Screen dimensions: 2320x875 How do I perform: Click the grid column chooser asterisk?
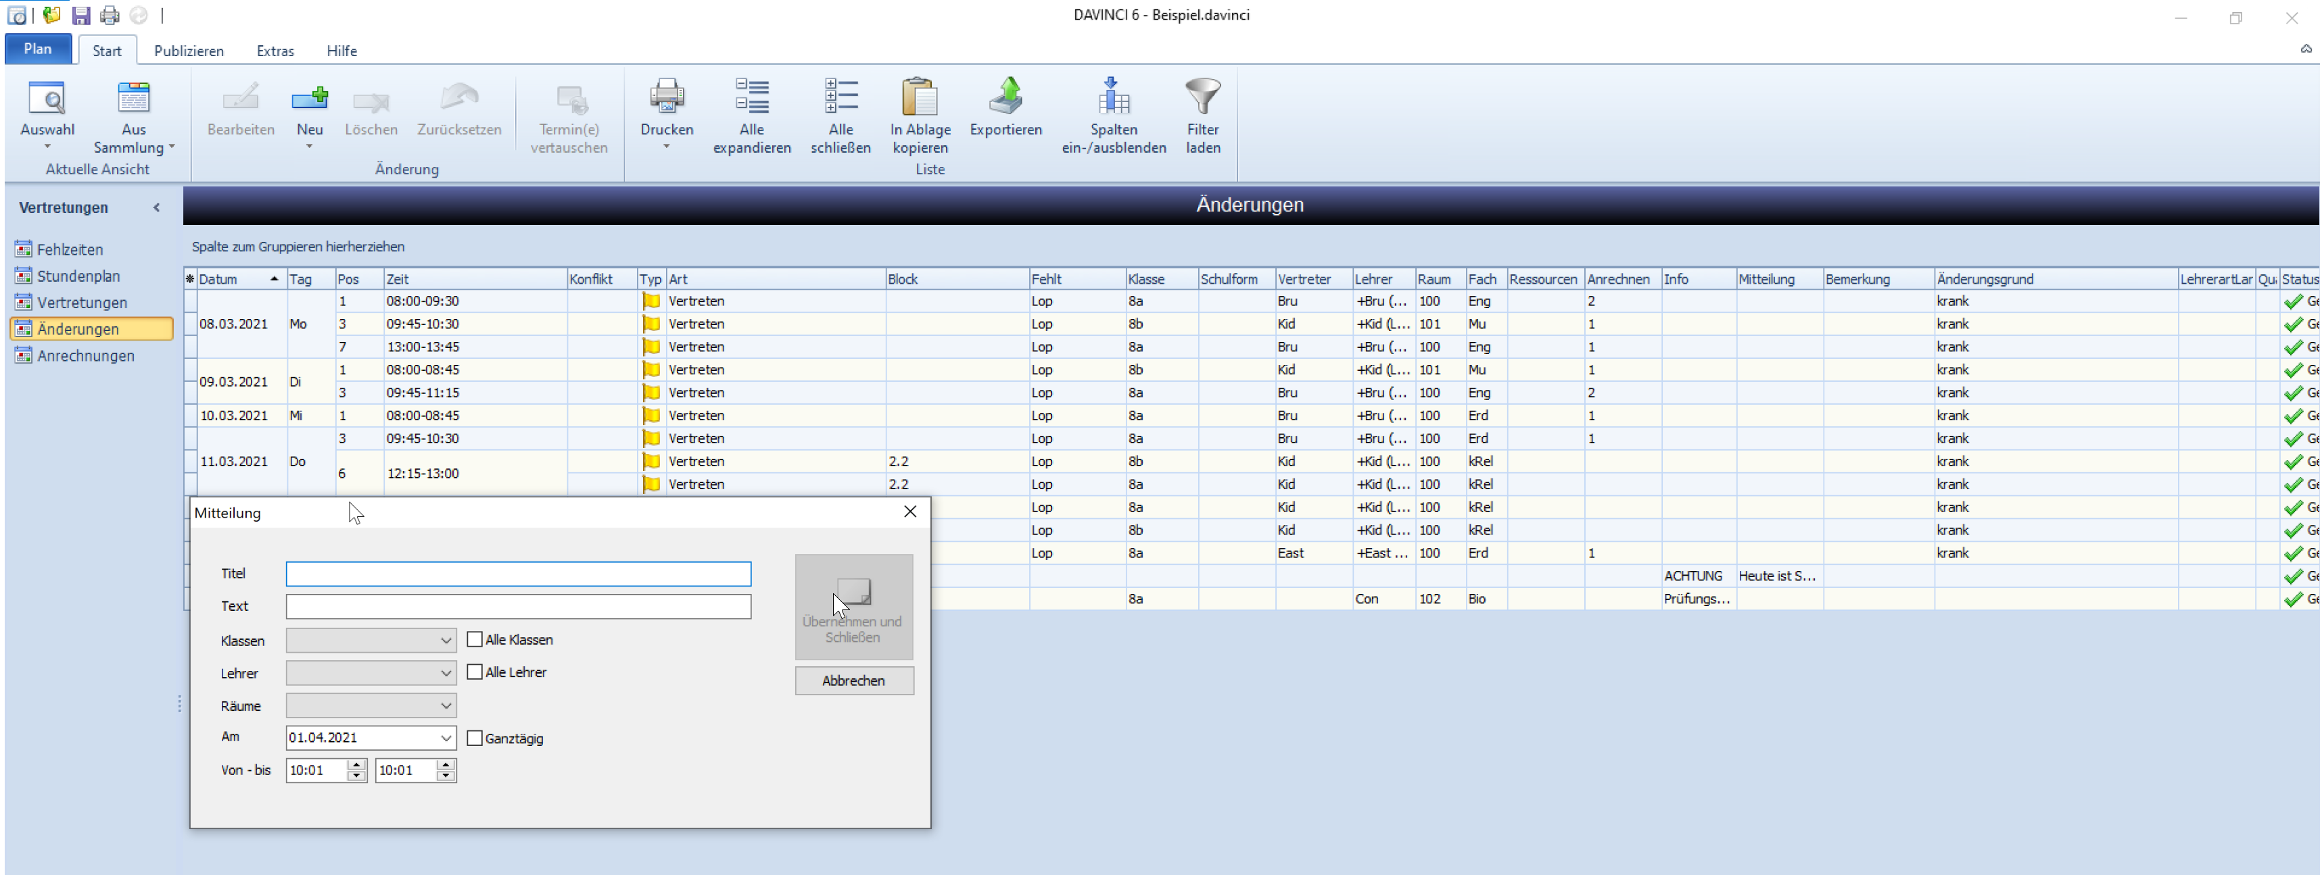[190, 279]
